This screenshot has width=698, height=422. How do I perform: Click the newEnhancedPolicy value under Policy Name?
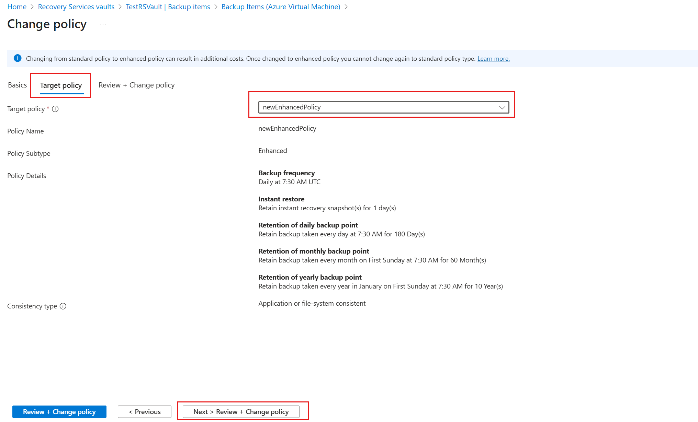coord(287,128)
